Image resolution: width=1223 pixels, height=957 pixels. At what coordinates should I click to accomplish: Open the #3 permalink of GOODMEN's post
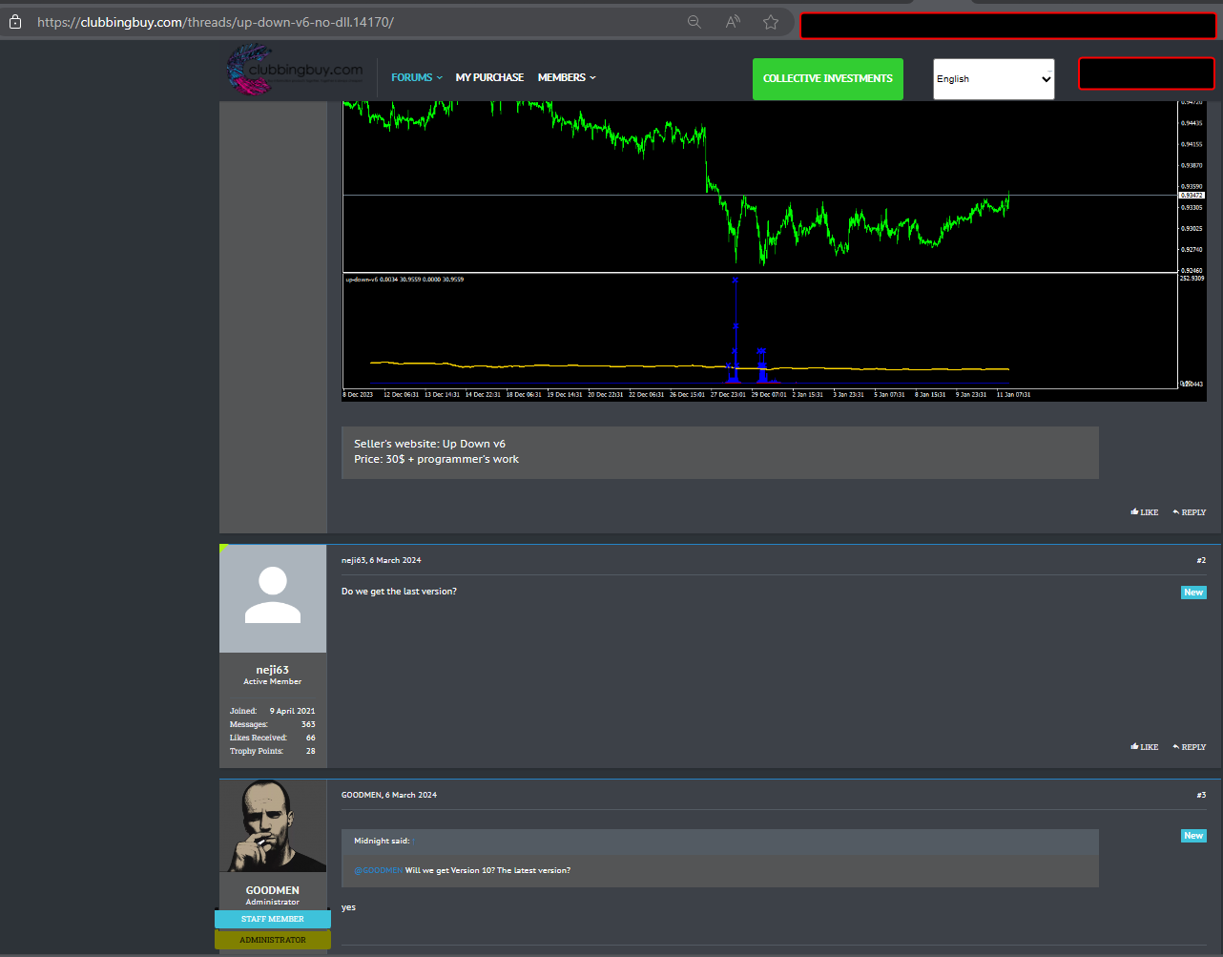[x=1201, y=795]
